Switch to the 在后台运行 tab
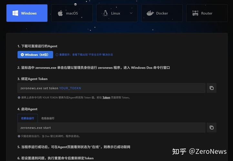This screenshot has height=161, width=233. click(48, 118)
